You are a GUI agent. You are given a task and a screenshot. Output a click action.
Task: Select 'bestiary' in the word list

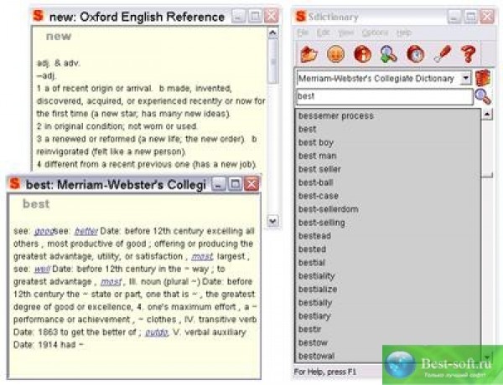pos(387,316)
